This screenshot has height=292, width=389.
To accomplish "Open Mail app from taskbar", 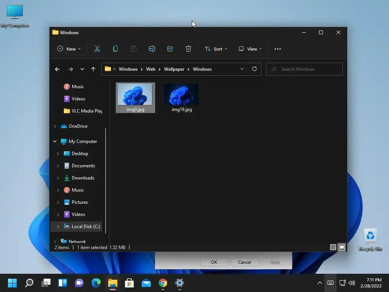I will [146, 283].
